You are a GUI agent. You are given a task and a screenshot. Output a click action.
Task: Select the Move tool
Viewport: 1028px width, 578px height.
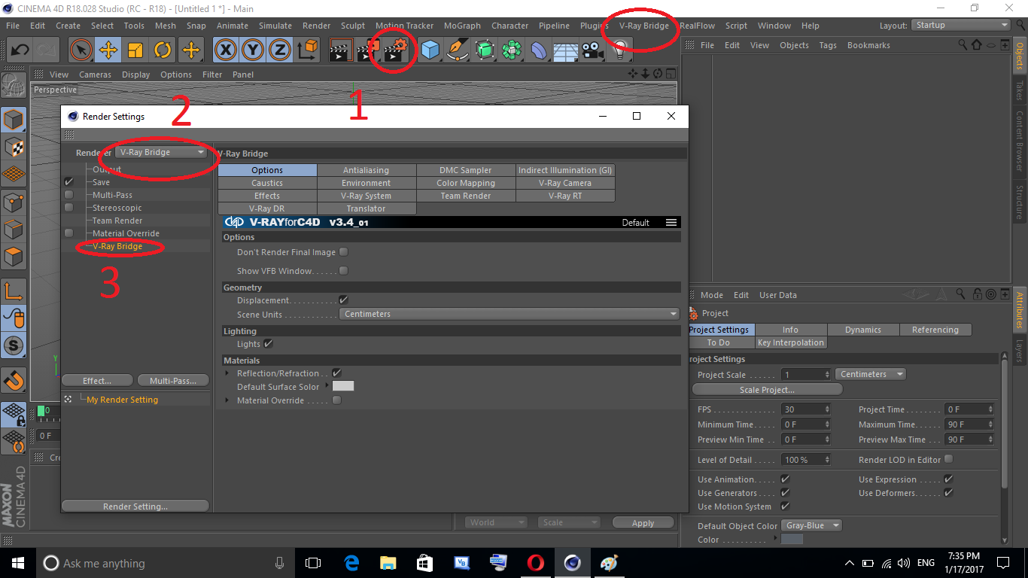[108, 50]
